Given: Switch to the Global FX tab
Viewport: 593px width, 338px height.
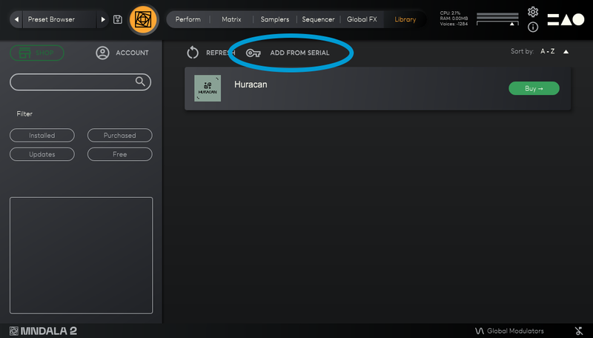Looking at the screenshot, I should point(362,19).
